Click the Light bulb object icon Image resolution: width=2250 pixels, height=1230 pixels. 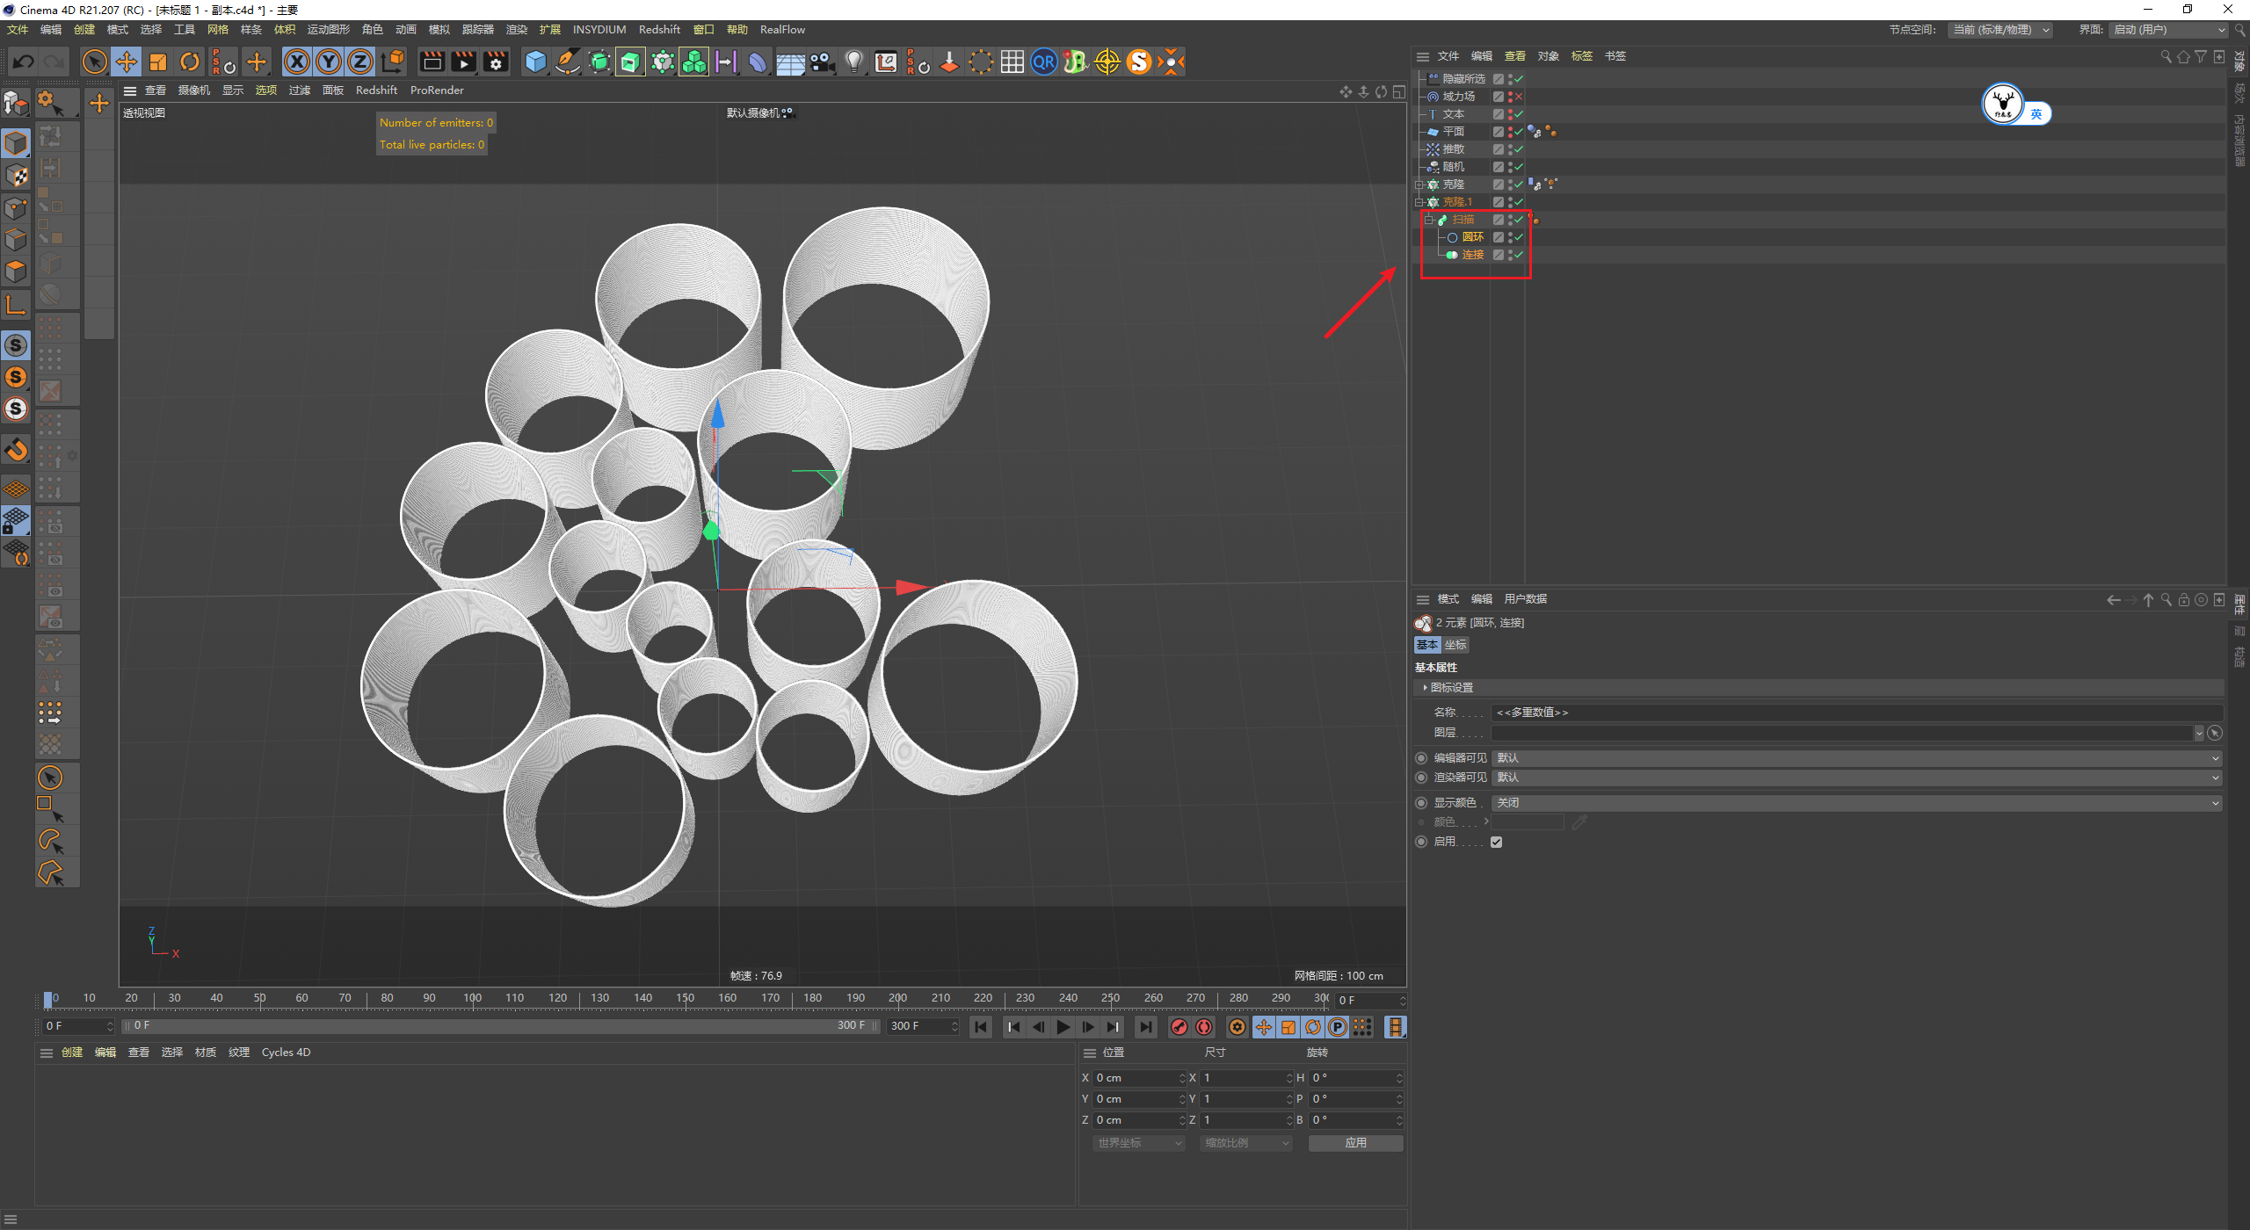853,61
